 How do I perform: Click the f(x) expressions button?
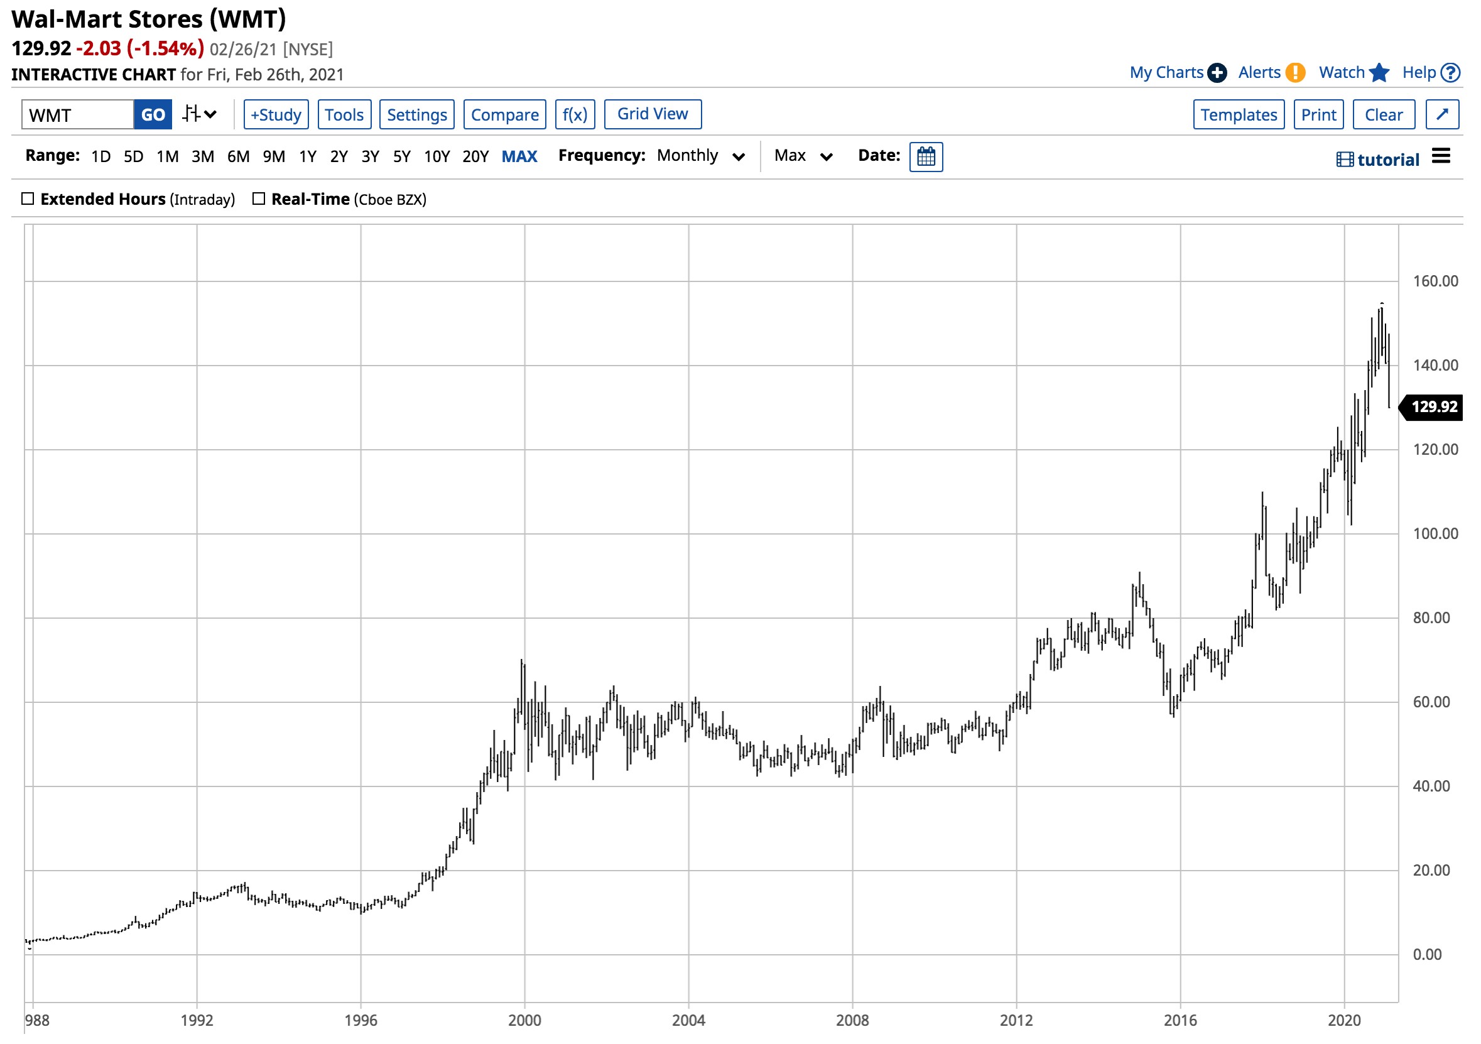coord(575,114)
